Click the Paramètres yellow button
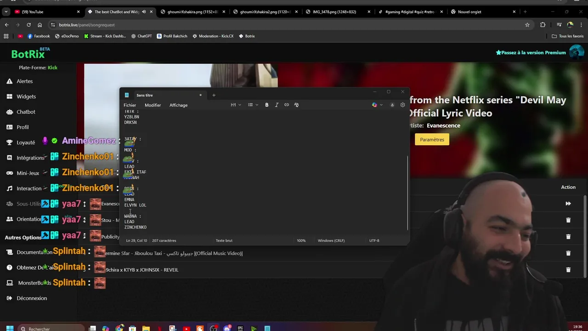Viewport: 588px width, 331px height. click(x=432, y=140)
